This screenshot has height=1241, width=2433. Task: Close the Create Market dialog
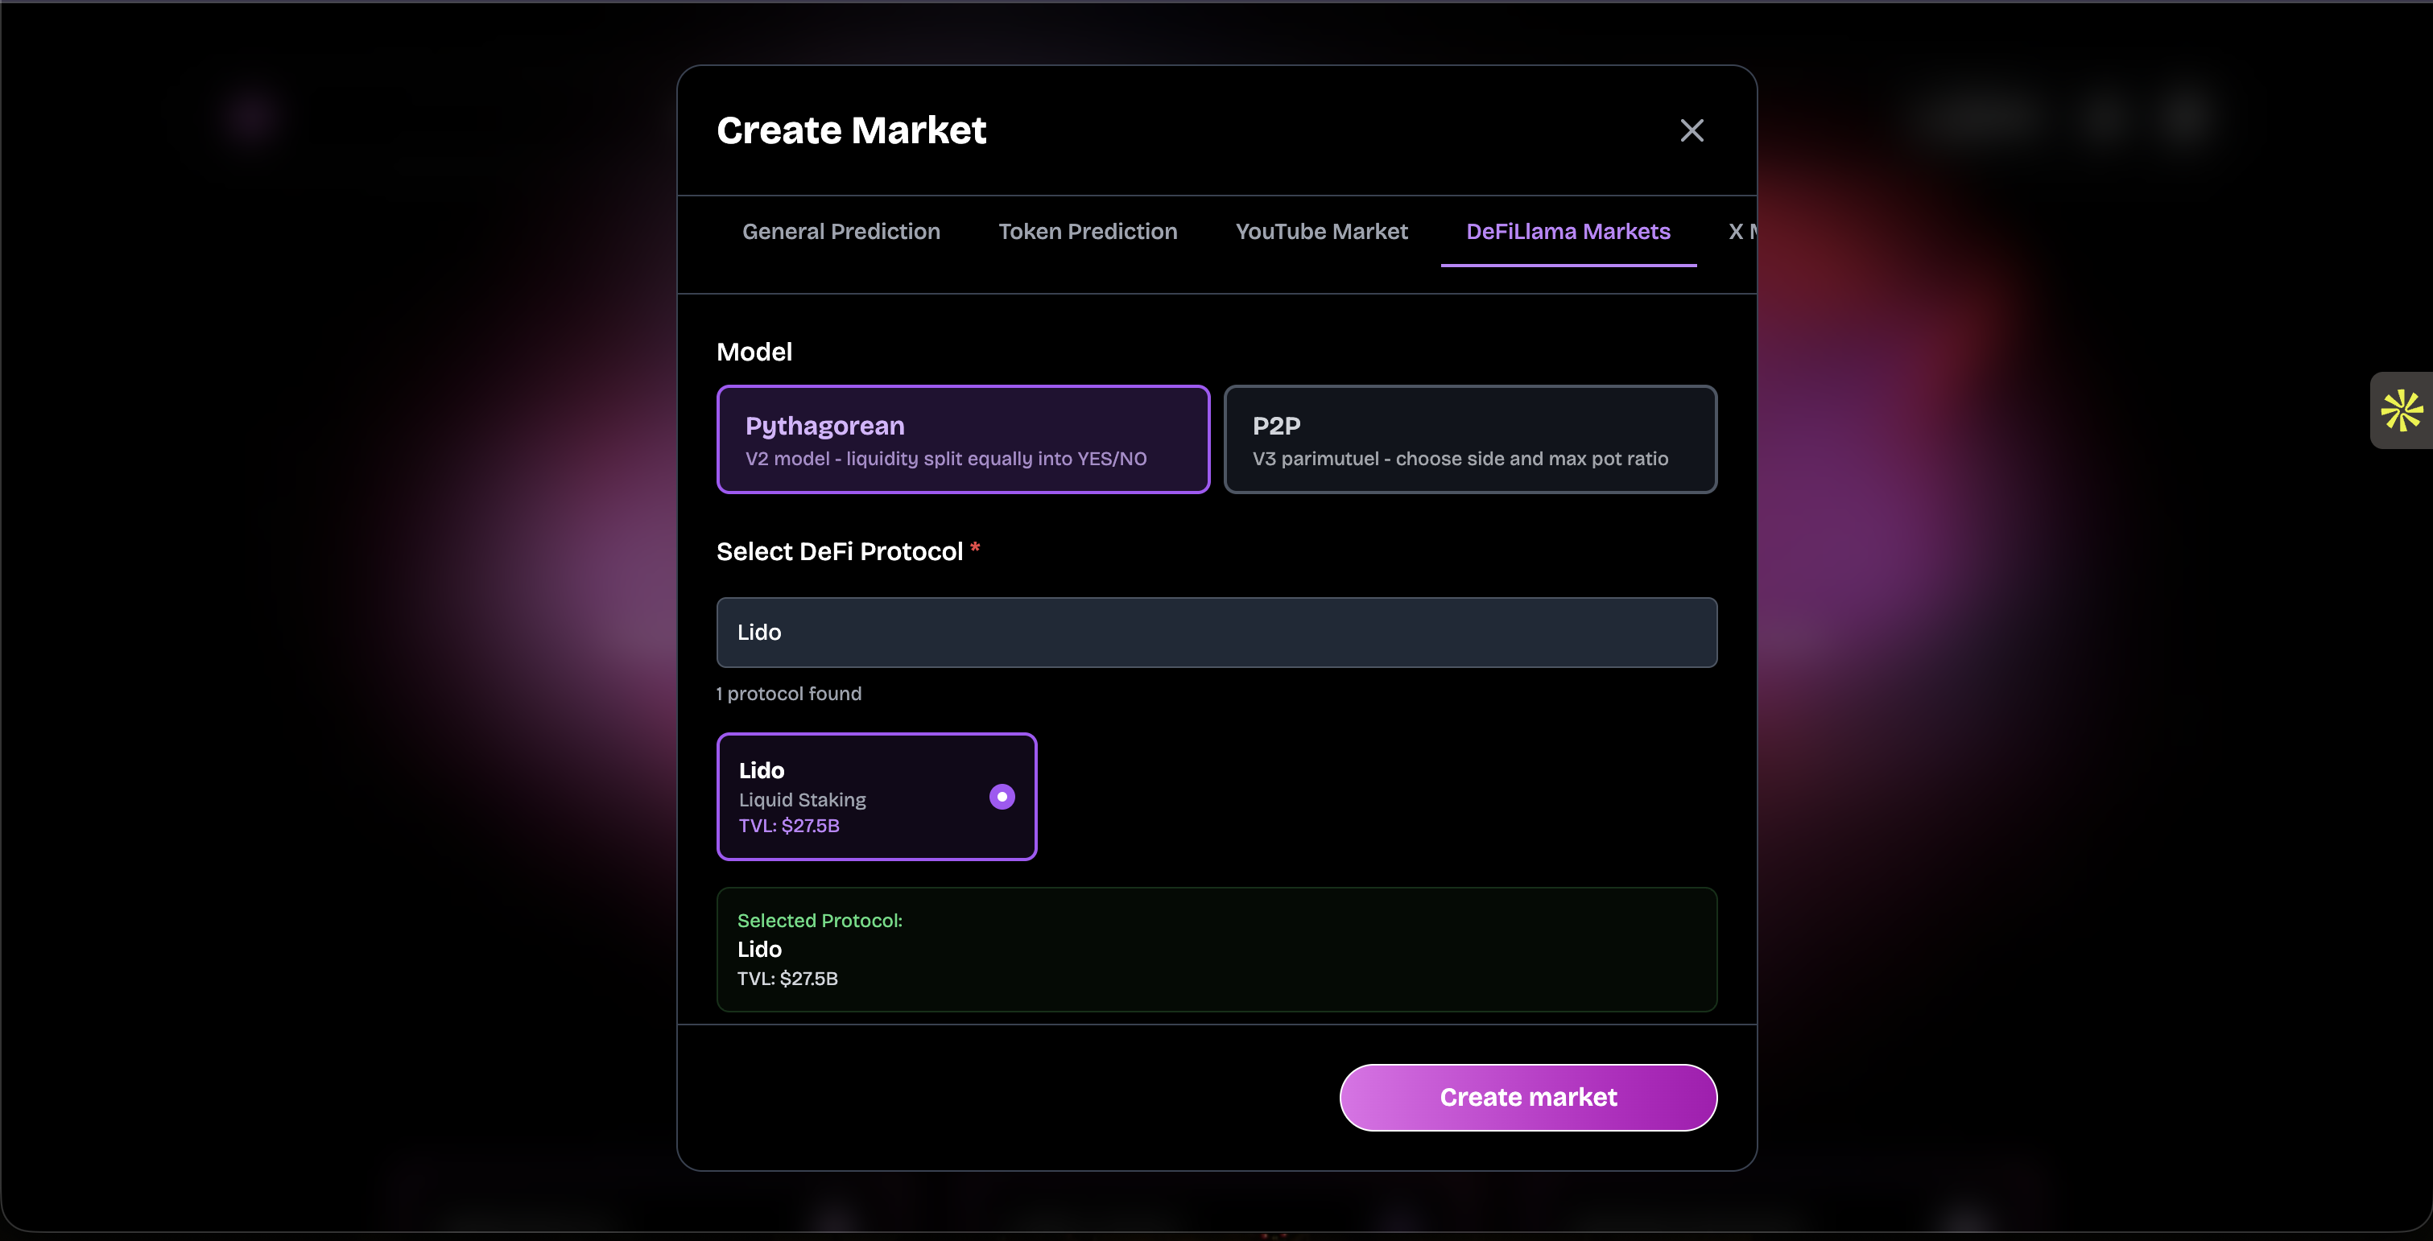tap(1692, 130)
